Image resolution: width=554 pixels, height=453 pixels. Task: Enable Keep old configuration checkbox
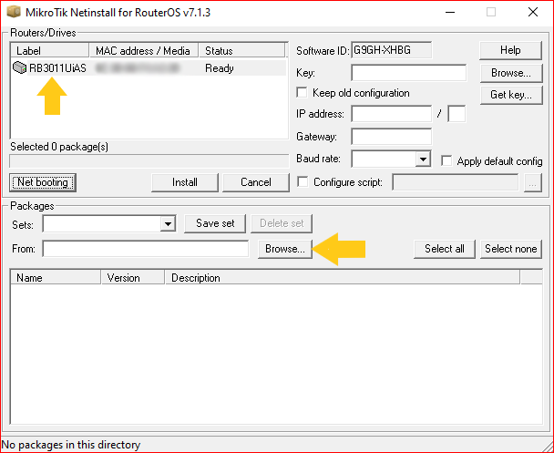[303, 93]
